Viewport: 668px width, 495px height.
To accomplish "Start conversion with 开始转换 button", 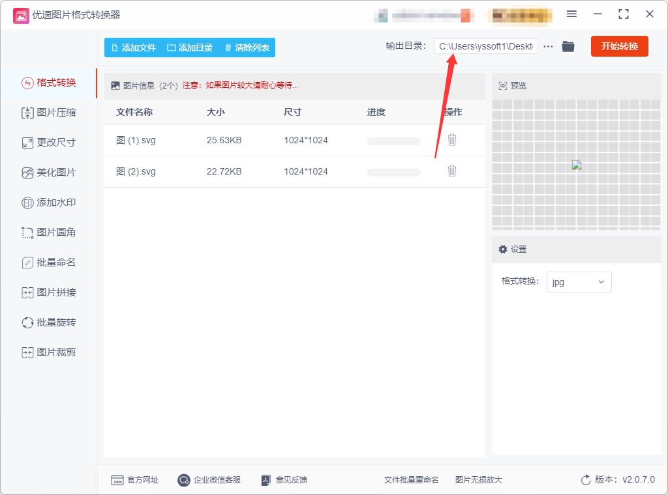I will point(620,46).
